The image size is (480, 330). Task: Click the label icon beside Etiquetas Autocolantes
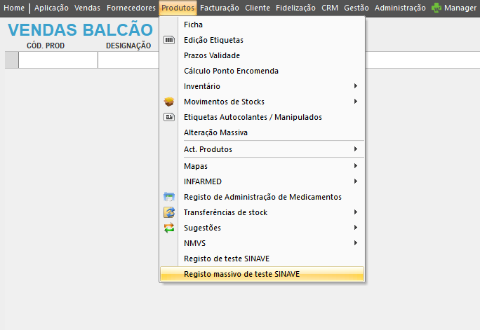click(x=168, y=117)
